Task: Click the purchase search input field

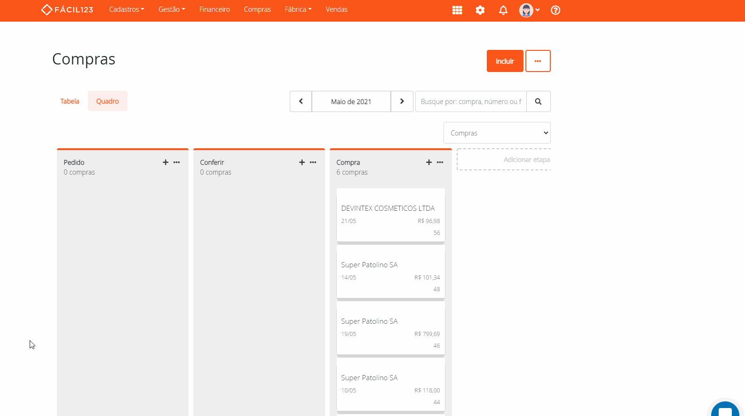Action: pos(471,102)
